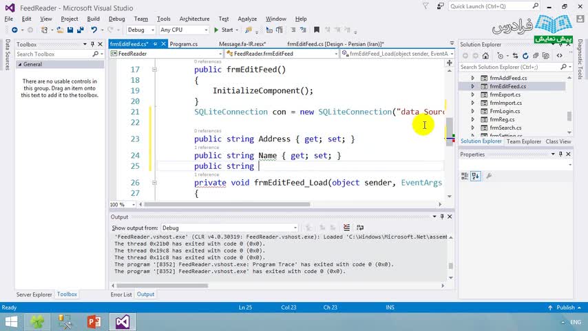Open the Windows Start button
Screen dimensions: 588x331
[x=11, y=322]
